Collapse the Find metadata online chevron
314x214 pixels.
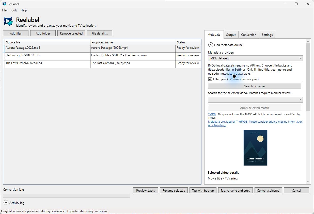click(x=211, y=45)
